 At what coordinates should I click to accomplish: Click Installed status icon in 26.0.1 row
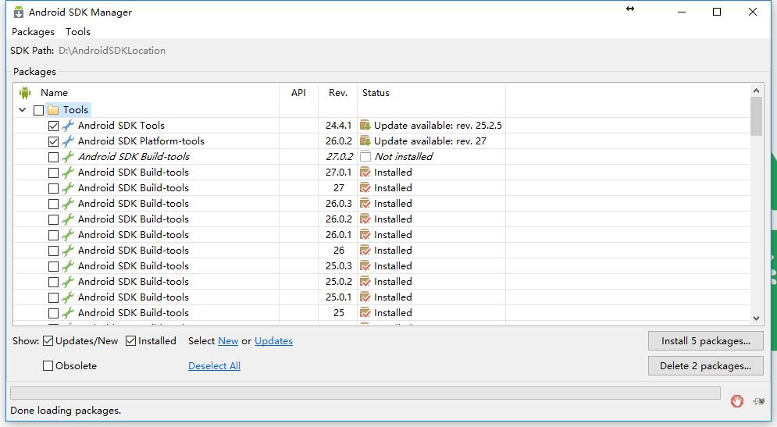point(365,235)
